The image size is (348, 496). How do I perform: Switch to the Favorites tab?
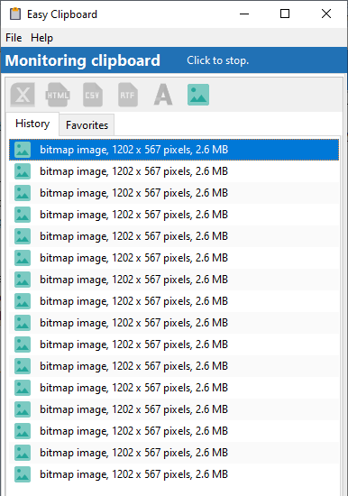tap(87, 125)
